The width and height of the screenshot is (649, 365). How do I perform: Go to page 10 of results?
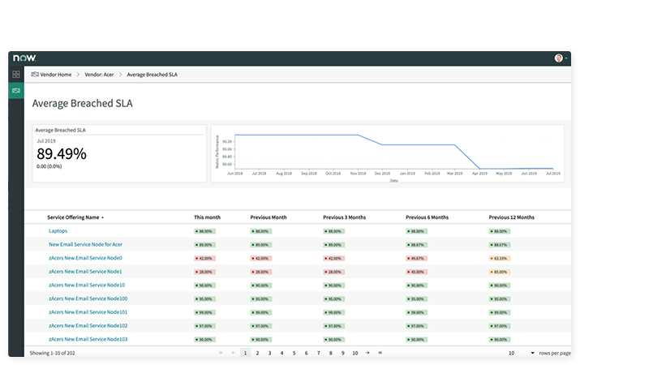(355, 353)
